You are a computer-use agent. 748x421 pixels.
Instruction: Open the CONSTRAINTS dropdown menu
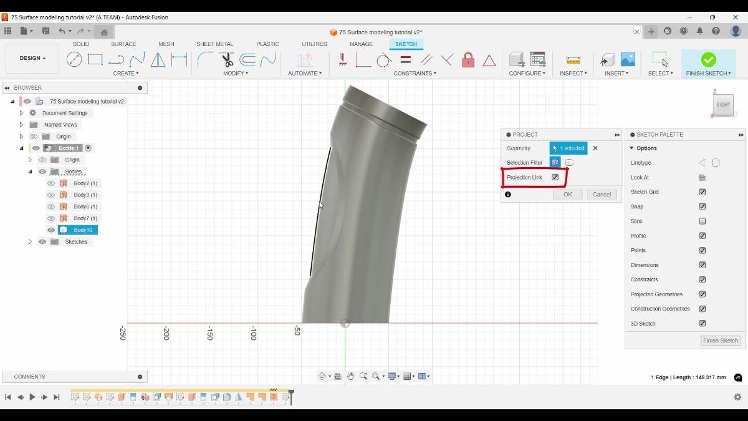pos(415,74)
